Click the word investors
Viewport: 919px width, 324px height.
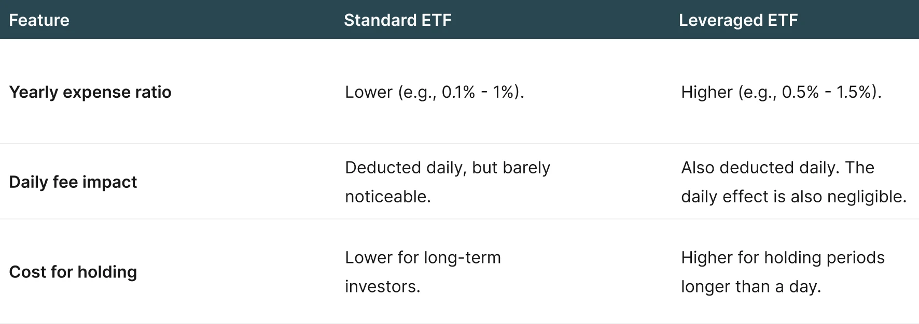(x=382, y=287)
